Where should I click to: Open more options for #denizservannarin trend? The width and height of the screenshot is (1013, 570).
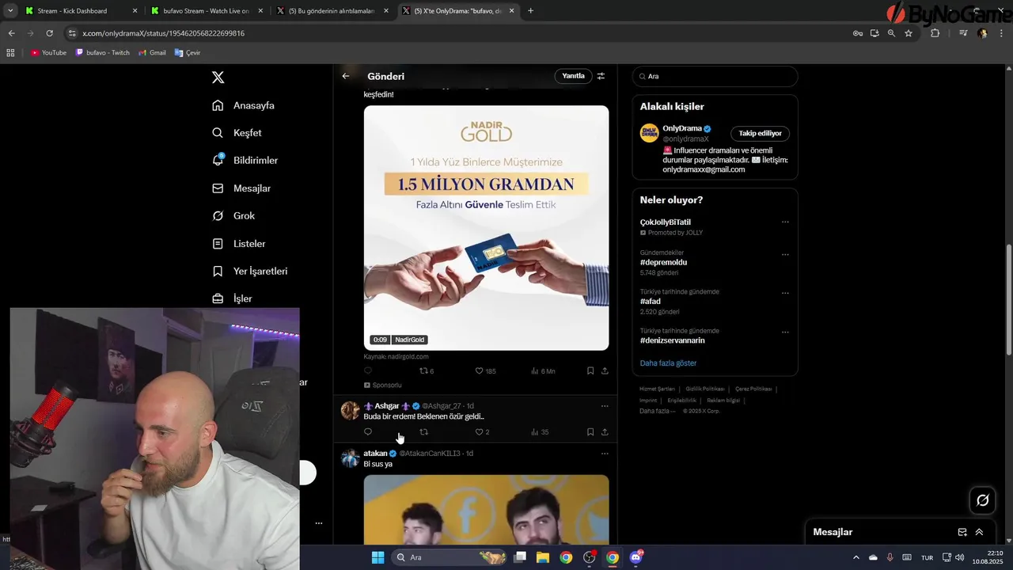coord(785,332)
